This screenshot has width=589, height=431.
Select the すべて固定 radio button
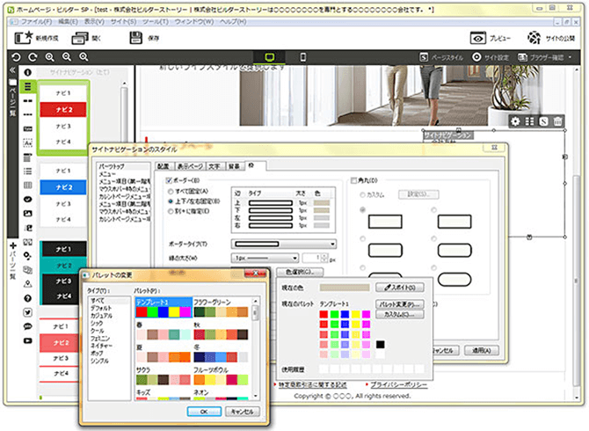pos(170,190)
